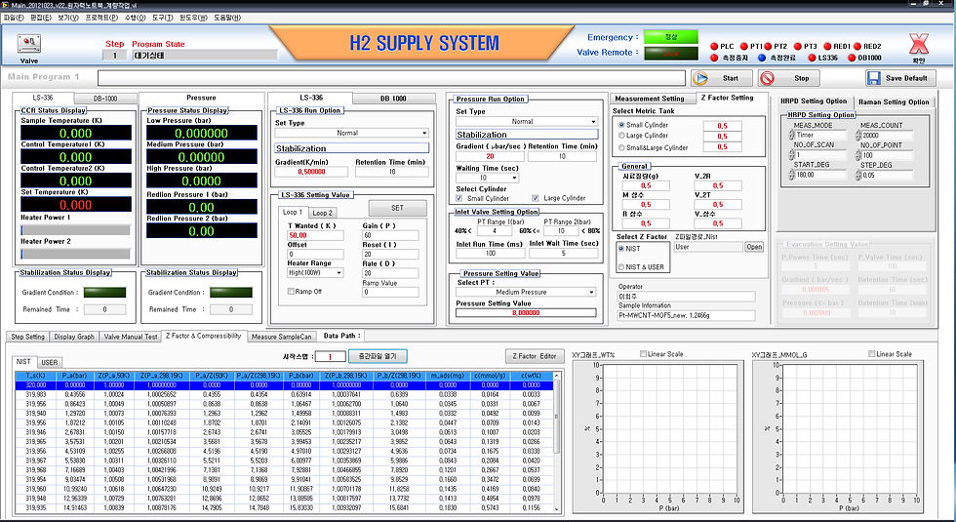This screenshot has width=956, height=522.
Task: Click the STEP_DEG stepper arrows
Action: 858,175
